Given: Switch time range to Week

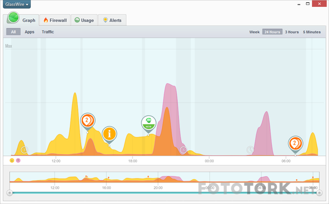Looking at the screenshot, I should tap(255, 32).
